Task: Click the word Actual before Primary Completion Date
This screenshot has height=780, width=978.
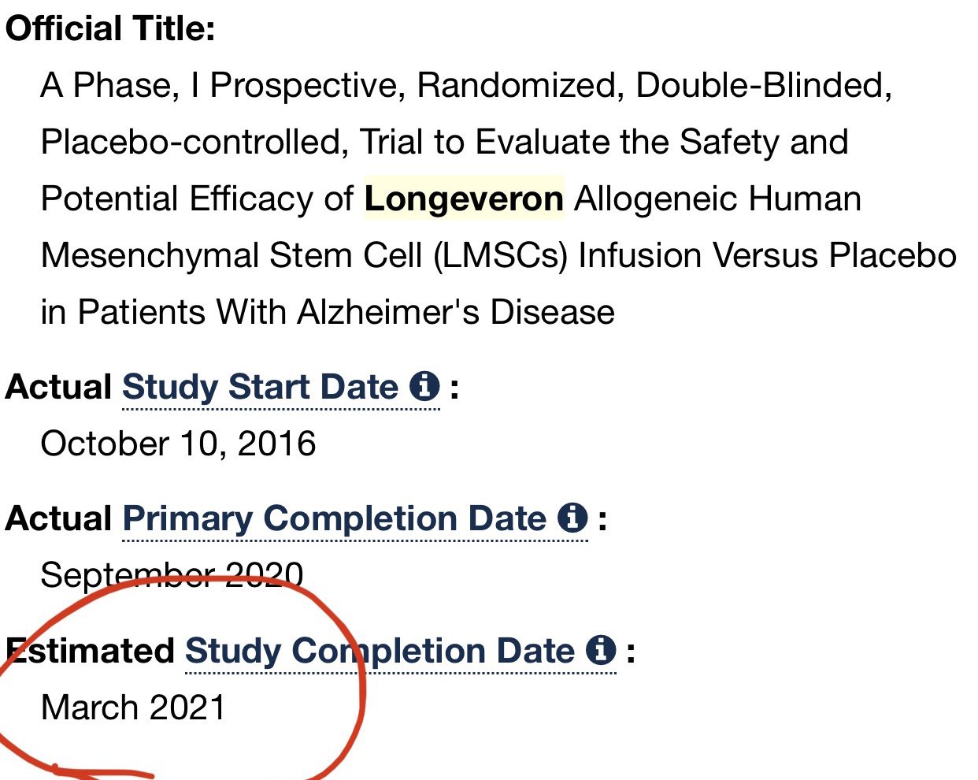Action: point(59,518)
